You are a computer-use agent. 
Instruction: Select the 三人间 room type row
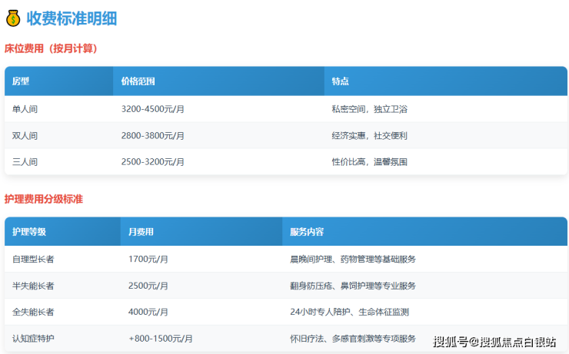[25, 162]
